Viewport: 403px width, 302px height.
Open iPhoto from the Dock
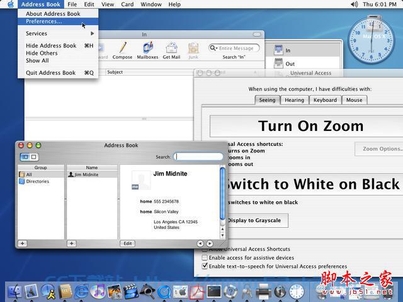point(115,292)
